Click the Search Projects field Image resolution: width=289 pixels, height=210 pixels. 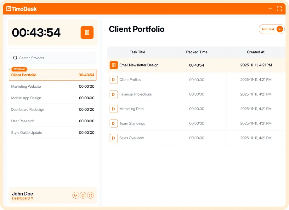point(53,58)
